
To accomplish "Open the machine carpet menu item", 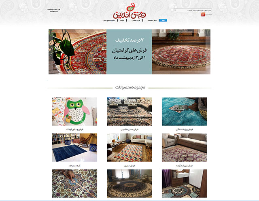I will [136, 21].
